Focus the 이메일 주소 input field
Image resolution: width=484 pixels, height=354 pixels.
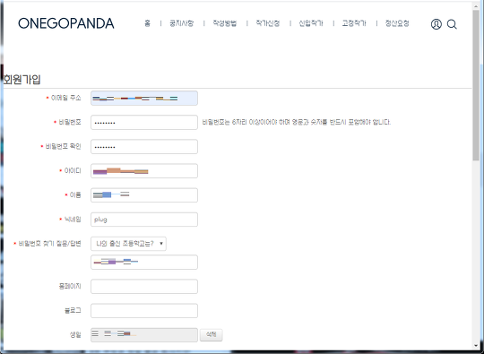click(144, 99)
